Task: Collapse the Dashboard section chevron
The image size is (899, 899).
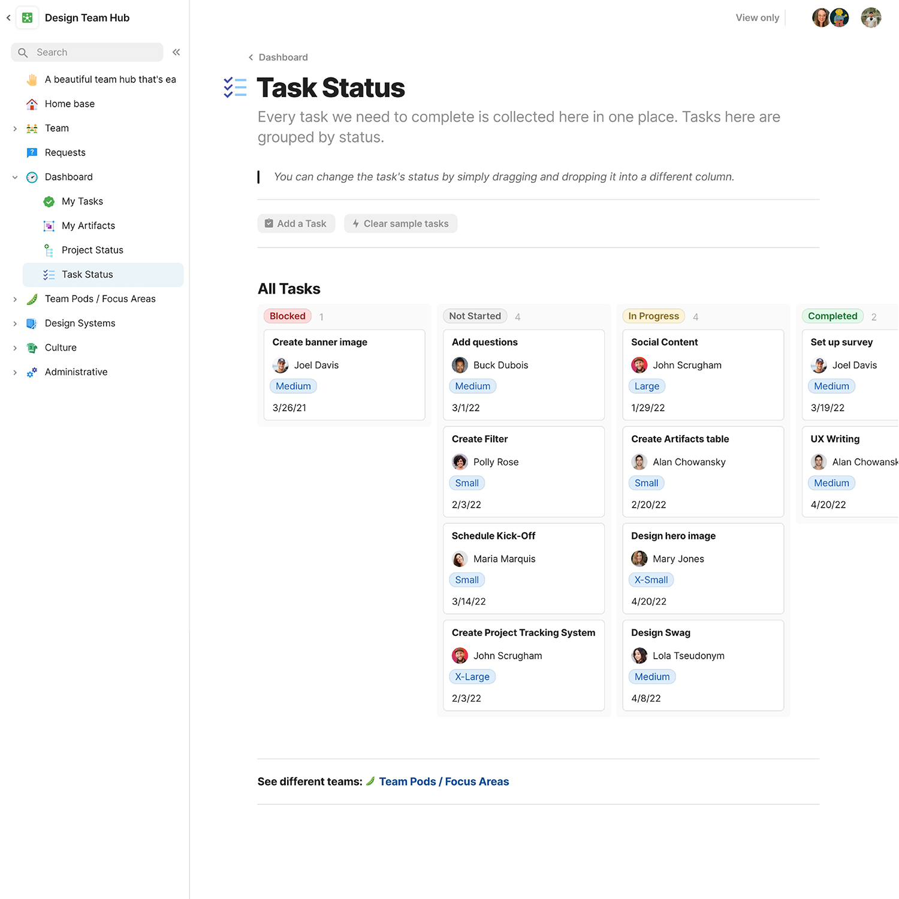Action: click(15, 177)
